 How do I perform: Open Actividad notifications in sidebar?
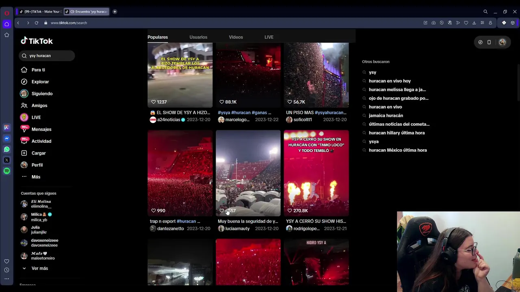pyautogui.click(x=41, y=141)
